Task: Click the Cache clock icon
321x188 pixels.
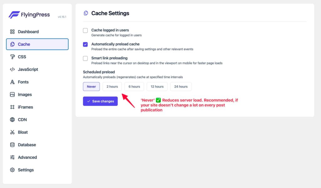Action: (x=13, y=44)
